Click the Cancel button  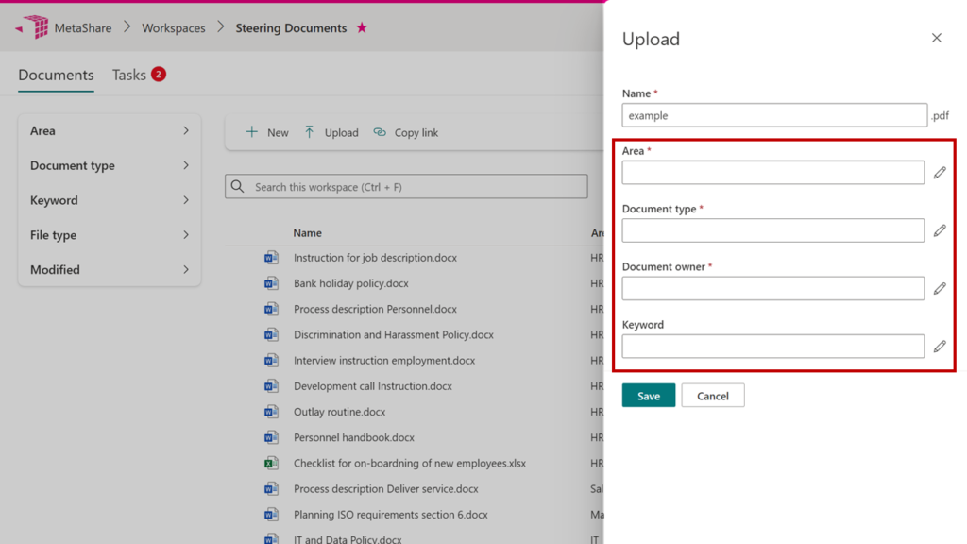(712, 396)
